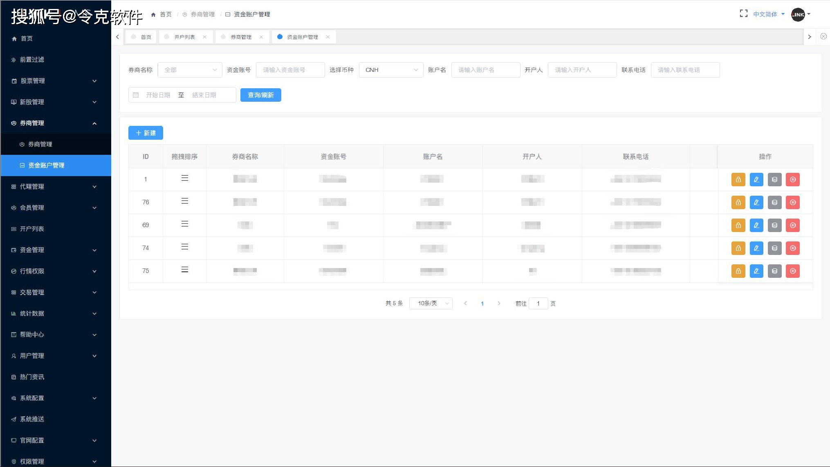Viewport: 830px width, 467px height.
Task: Click the red delete icon in row ID 75
Action: (x=793, y=271)
